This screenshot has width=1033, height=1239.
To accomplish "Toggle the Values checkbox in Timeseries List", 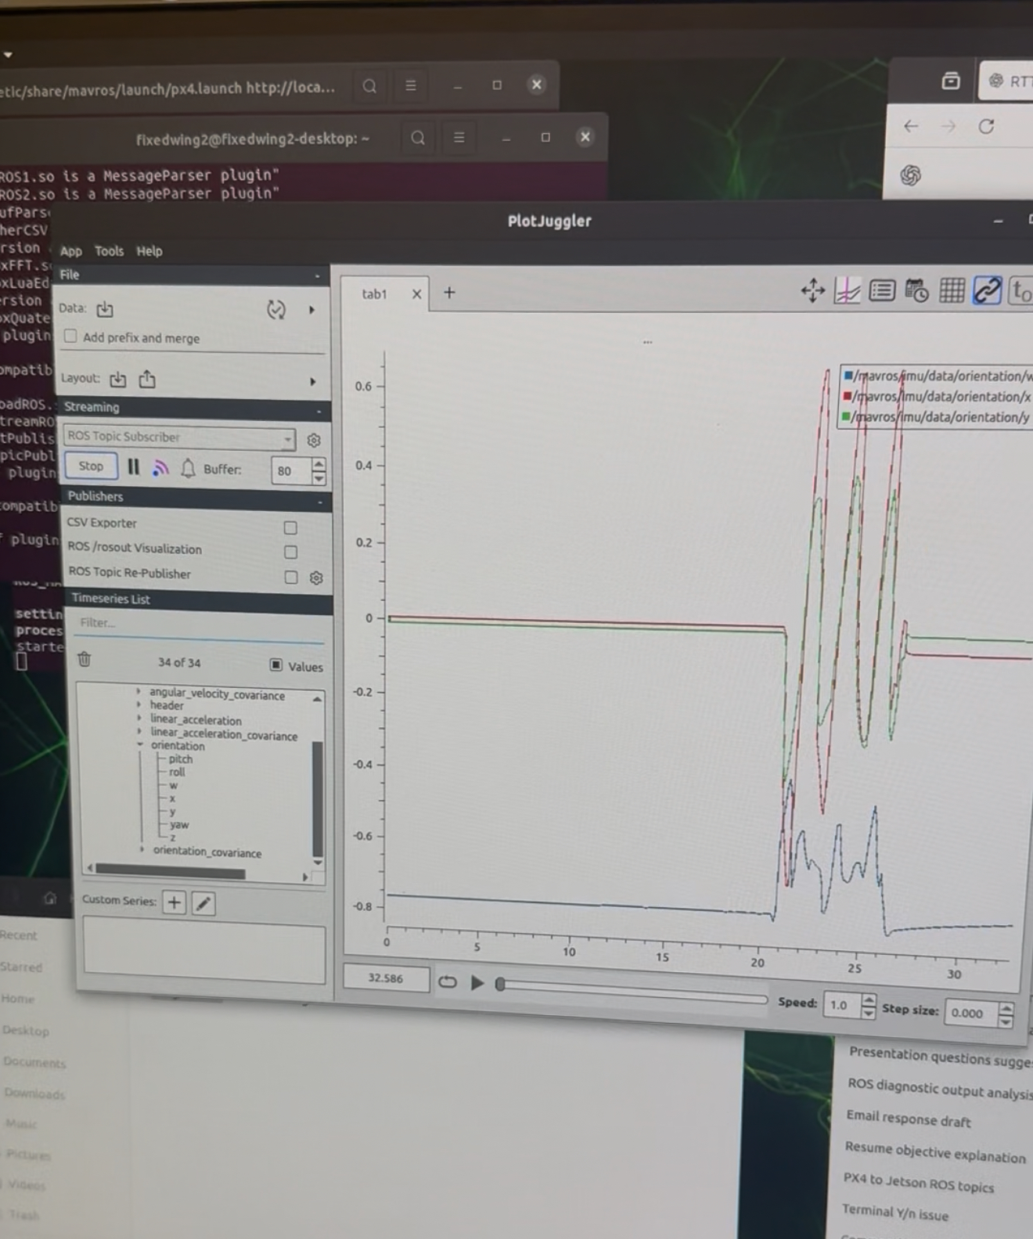I will [x=276, y=665].
